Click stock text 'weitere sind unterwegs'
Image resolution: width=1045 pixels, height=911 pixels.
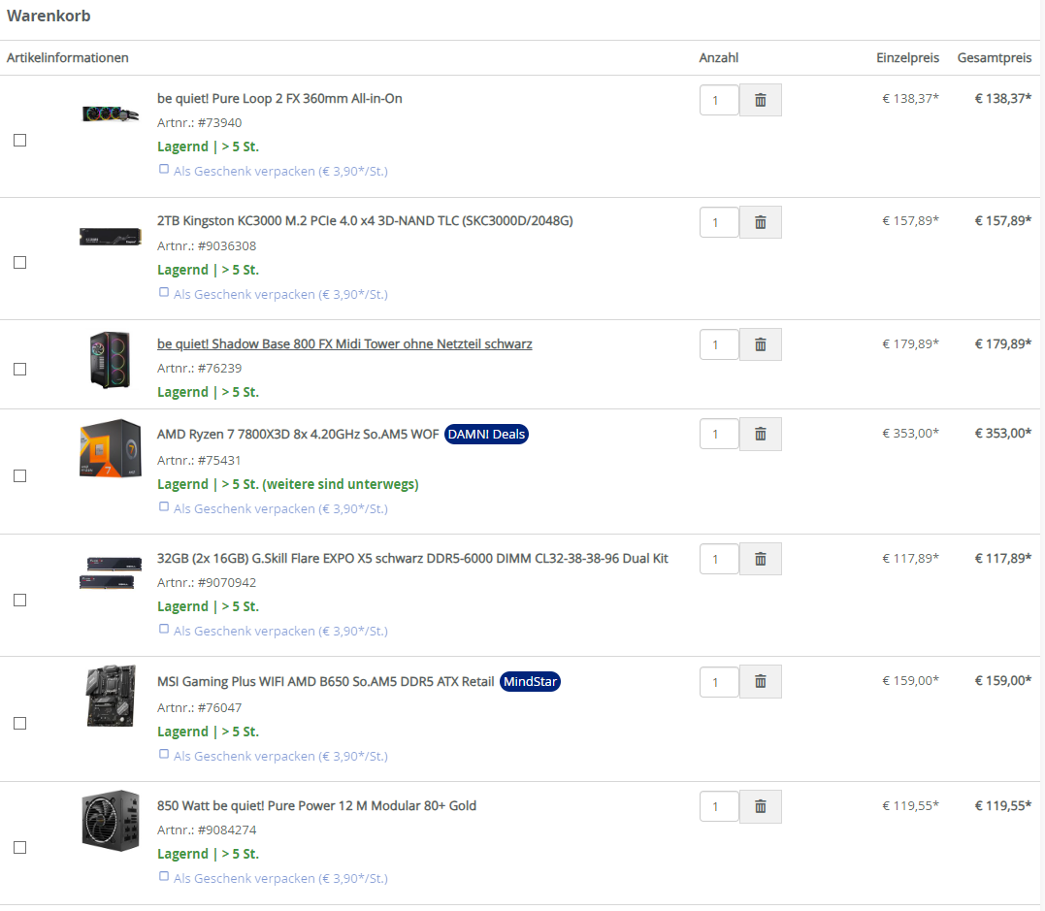coord(341,484)
